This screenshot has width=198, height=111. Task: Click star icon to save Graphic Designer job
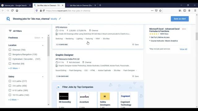[x=133, y=76]
